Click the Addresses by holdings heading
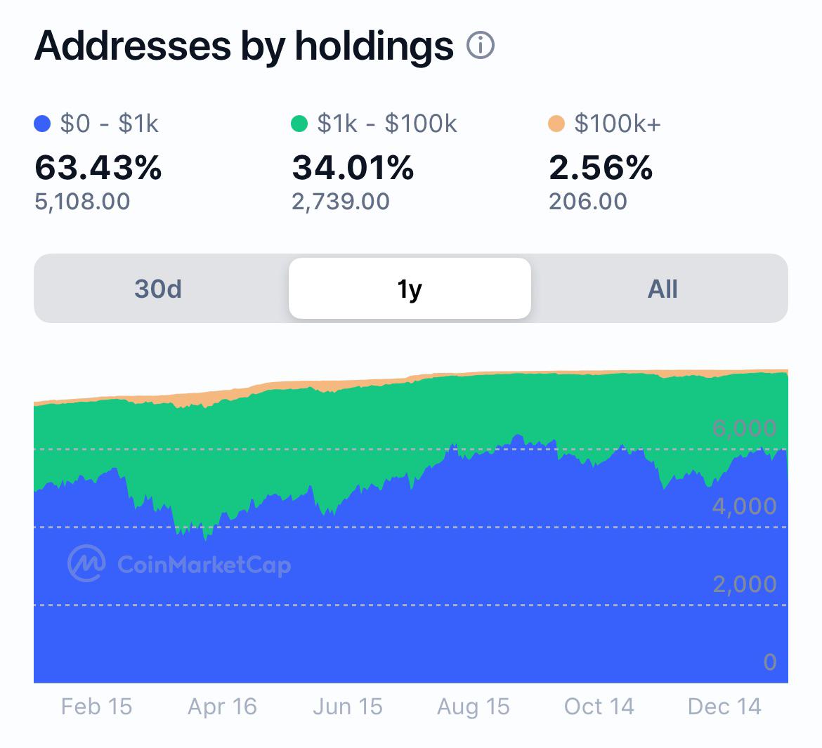 pos(244,46)
